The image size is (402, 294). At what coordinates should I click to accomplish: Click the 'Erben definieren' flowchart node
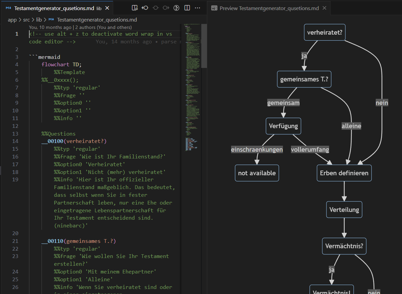pyautogui.click(x=344, y=173)
